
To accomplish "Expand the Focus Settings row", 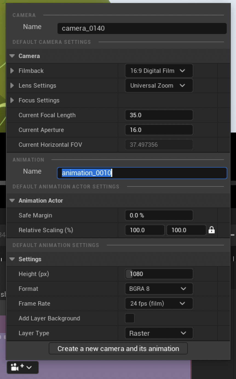I will pyautogui.click(x=12, y=100).
